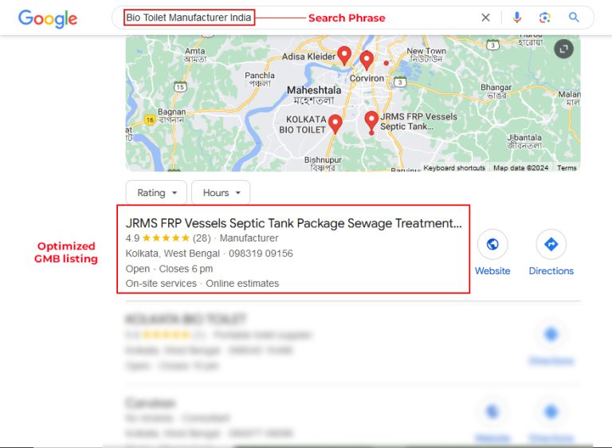Click the blue magnifier search icon
Image resolution: width=612 pixels, height=448 pixels.
click(x=574, y=18)
